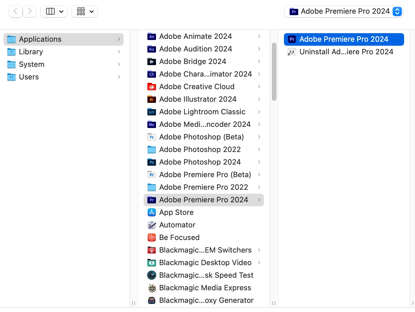Screen dimensions: 415x312
Task: Open the group-by grid options dropdown
Action: tap(84, 11)
